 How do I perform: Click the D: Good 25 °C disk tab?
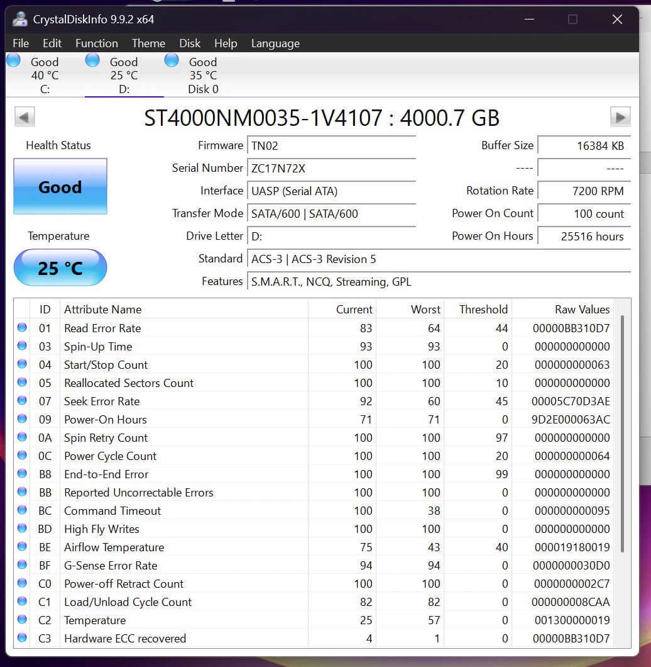[x=124, y=76]
